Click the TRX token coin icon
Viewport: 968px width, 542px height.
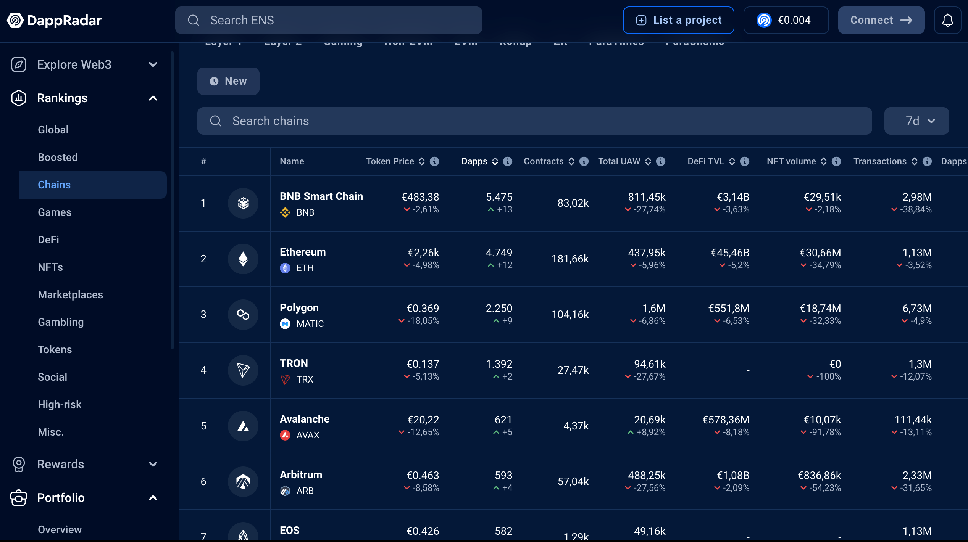pos(285,380)
